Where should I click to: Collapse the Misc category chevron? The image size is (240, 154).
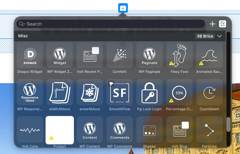pyautogui.click(x=219, y=36)
